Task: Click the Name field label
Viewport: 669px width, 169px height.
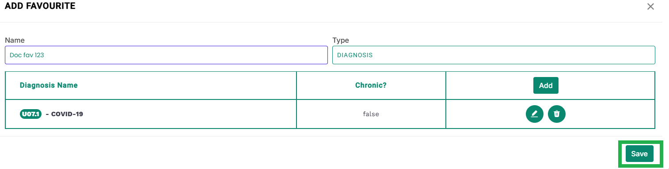Action: (x=15, y=40)
